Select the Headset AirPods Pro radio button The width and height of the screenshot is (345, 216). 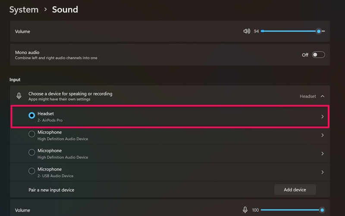pos(31,116)
